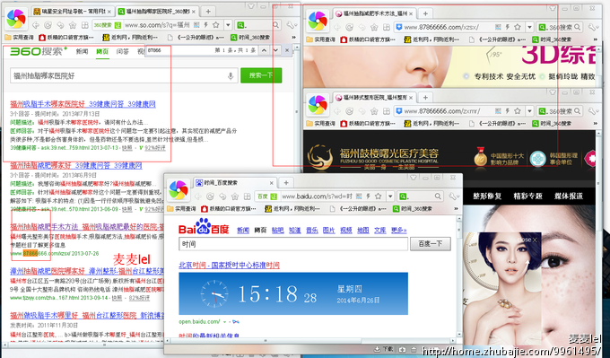Image resolution: width=610 pixels, height=358 pixels.
Task: Open address dropdown in zxmr window
Action: (530, 111)
